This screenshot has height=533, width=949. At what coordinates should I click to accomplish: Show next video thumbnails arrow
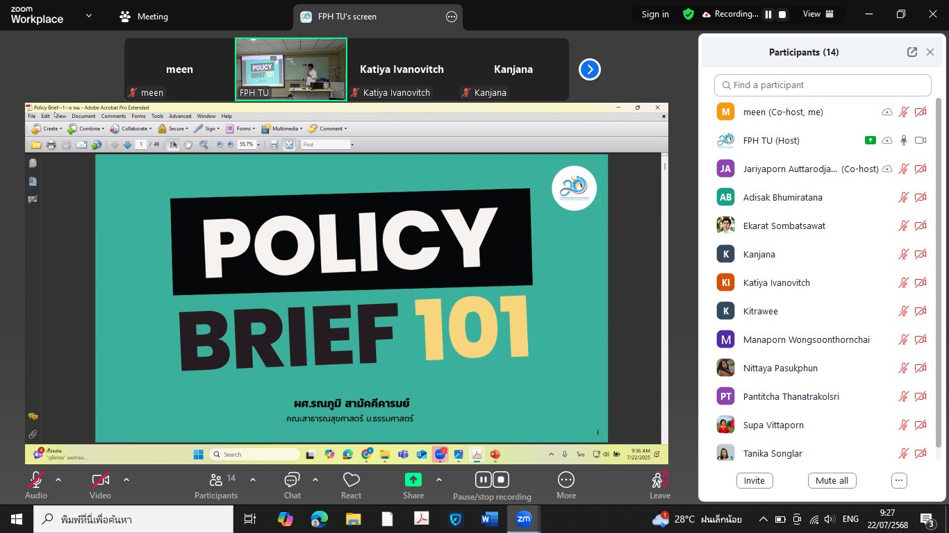[589, 69]
